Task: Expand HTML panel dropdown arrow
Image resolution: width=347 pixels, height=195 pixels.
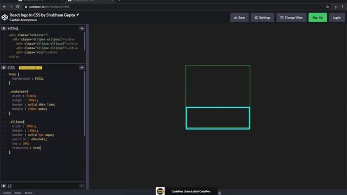Action: [82, 28]
